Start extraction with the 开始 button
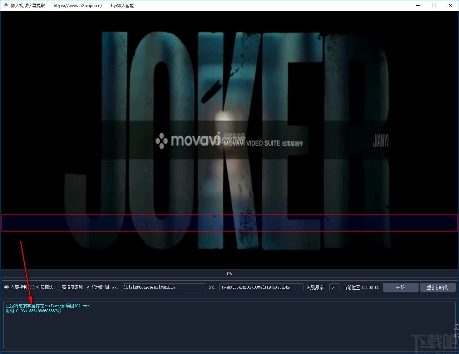Image resolution: width=459 pixels, height=354 pixels. tap(400, 287)
